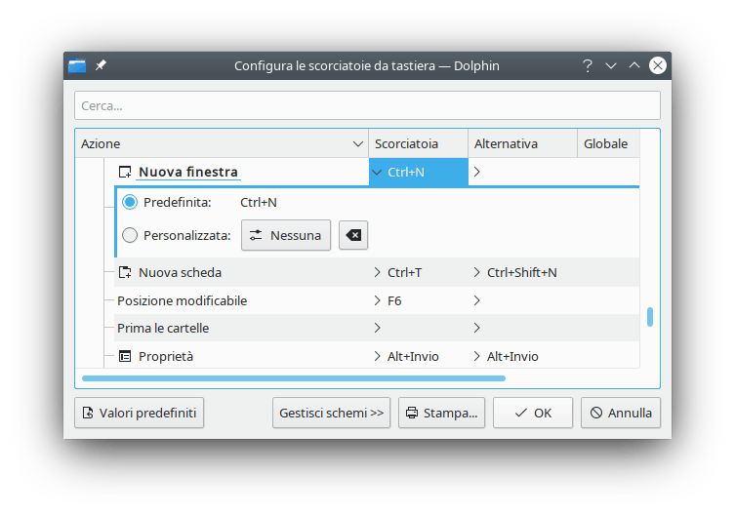
Task: Select the Personalizzata radio button
Action: click(x=130, y=235)
